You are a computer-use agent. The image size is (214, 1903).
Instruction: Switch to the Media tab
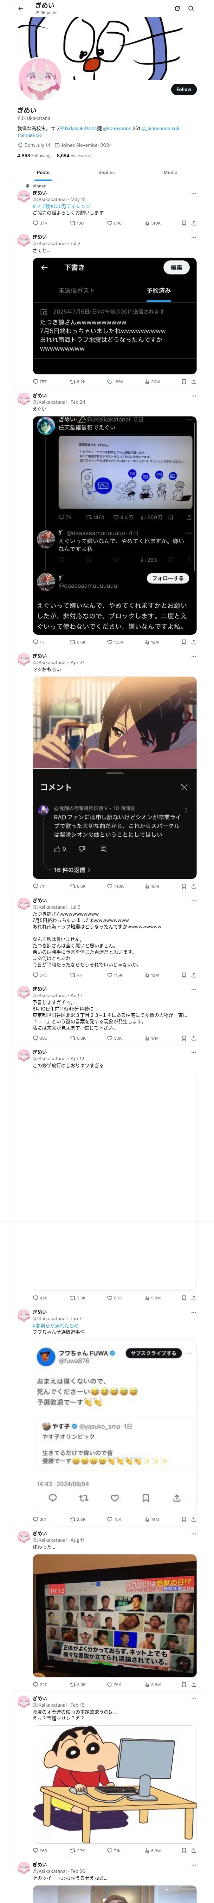[171, 172]
